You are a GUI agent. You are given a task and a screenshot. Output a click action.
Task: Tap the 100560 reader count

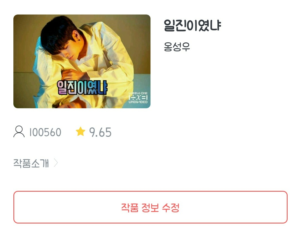pos(45,132)
